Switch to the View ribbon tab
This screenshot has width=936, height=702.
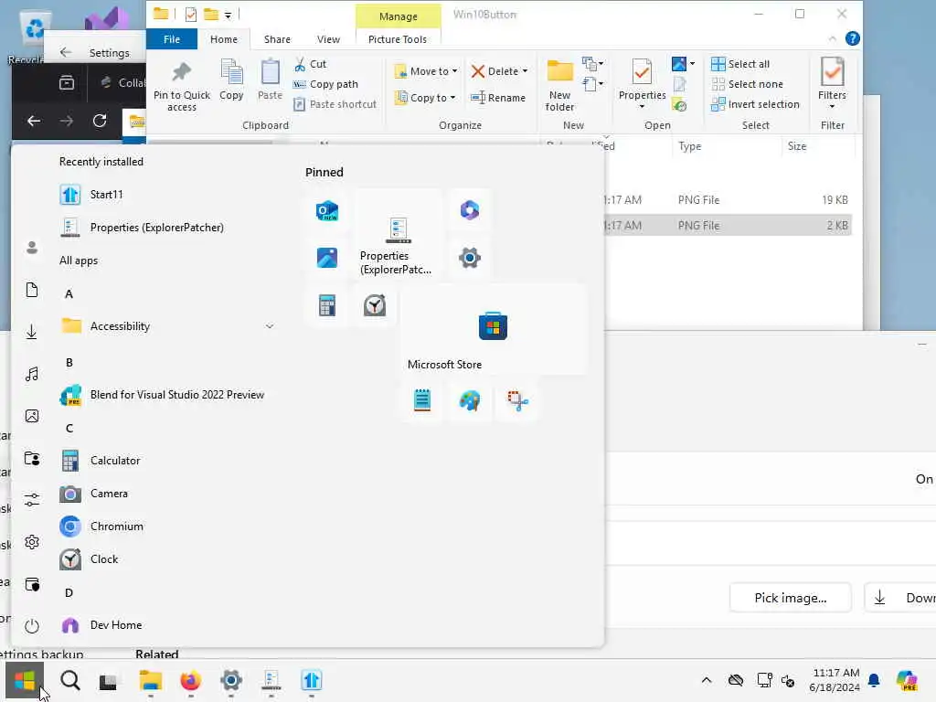coord(328,39)
